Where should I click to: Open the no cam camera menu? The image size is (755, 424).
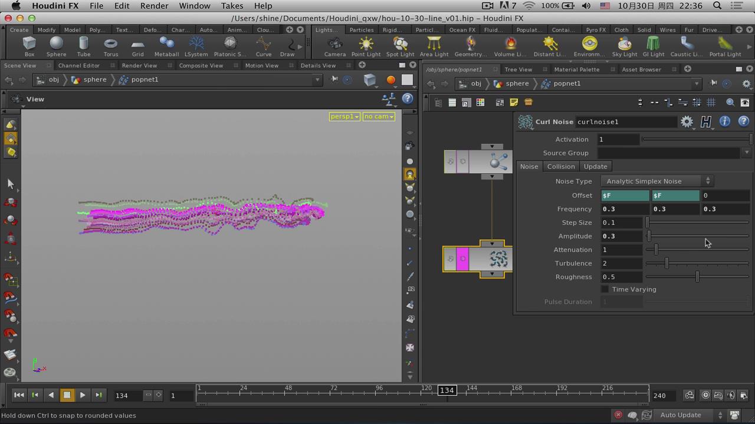[379, 117]
